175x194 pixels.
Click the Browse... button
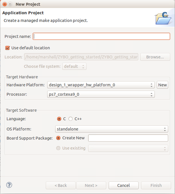(155, 57)
